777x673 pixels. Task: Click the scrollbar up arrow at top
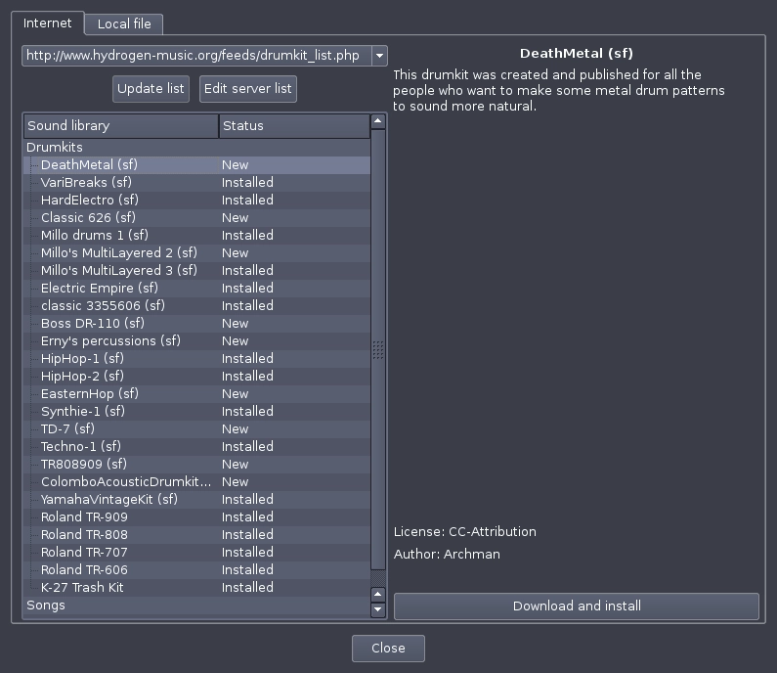(x=377, y=121)
